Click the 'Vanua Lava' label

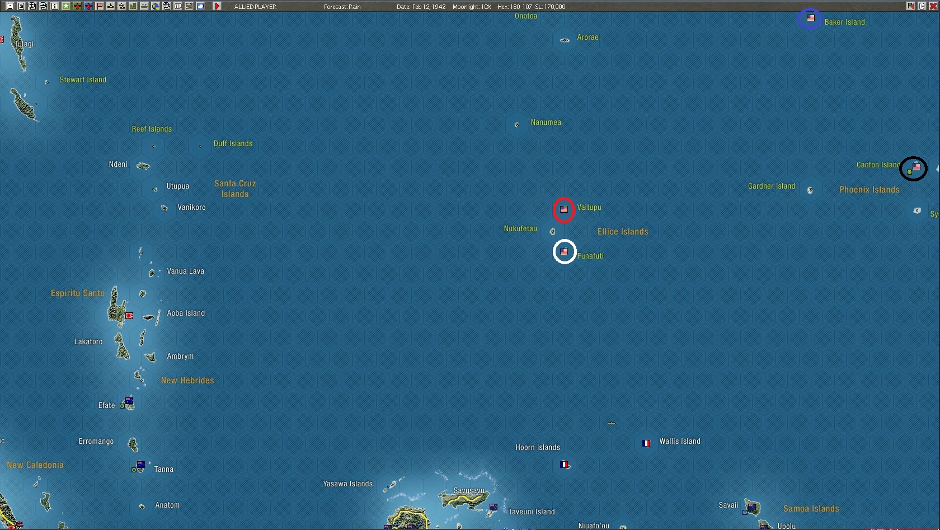185,271
